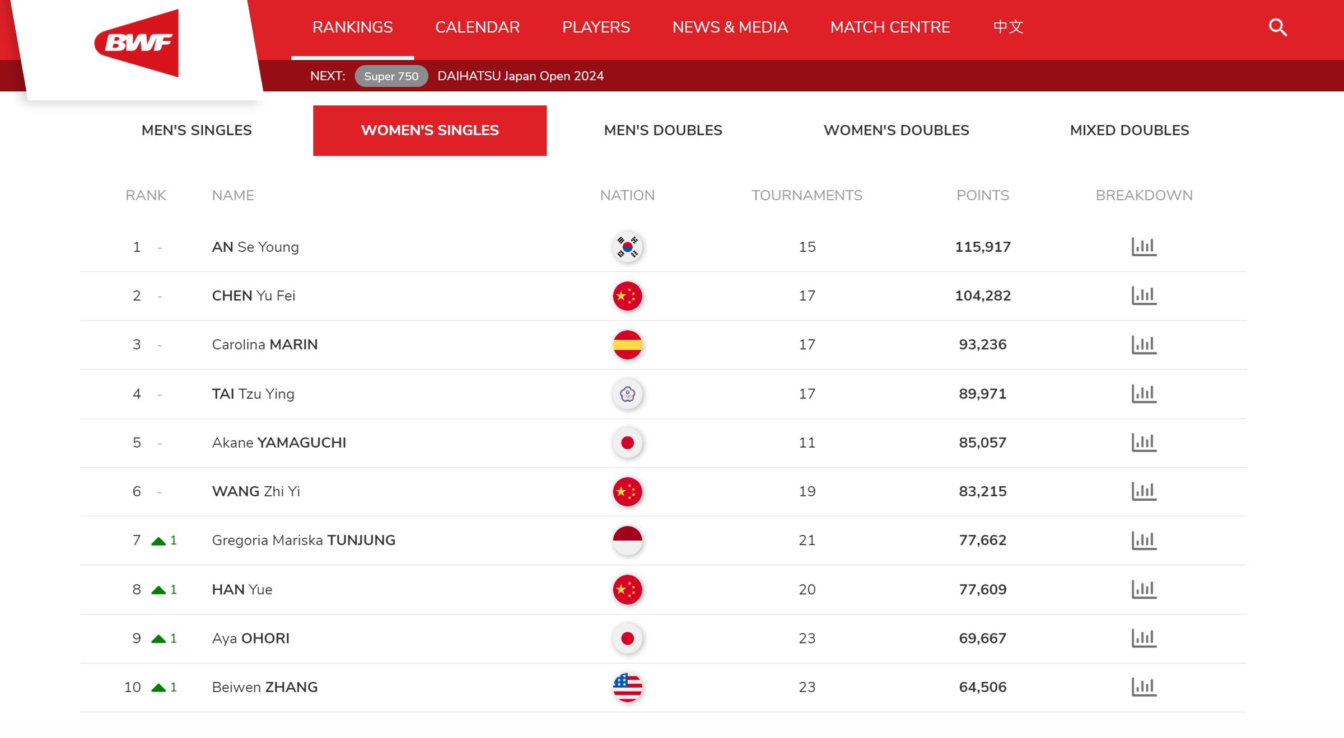
Task: Open DAIHATSU Japan Open 2024 link
Action: click(x=520, y=76)
